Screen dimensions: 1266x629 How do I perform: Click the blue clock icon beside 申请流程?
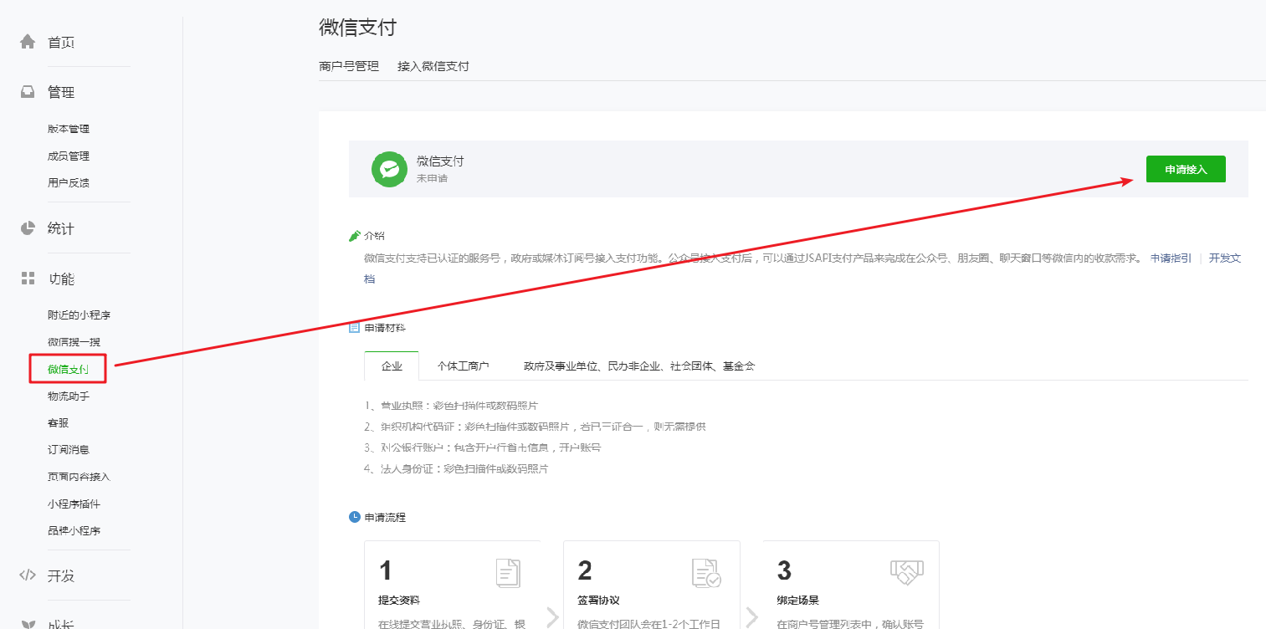(355, 517)
